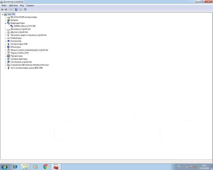Image resolution: width=213 pixels, height=170 pixels.
Task: Open the Action Center flag icon
Action: point(191,167)
